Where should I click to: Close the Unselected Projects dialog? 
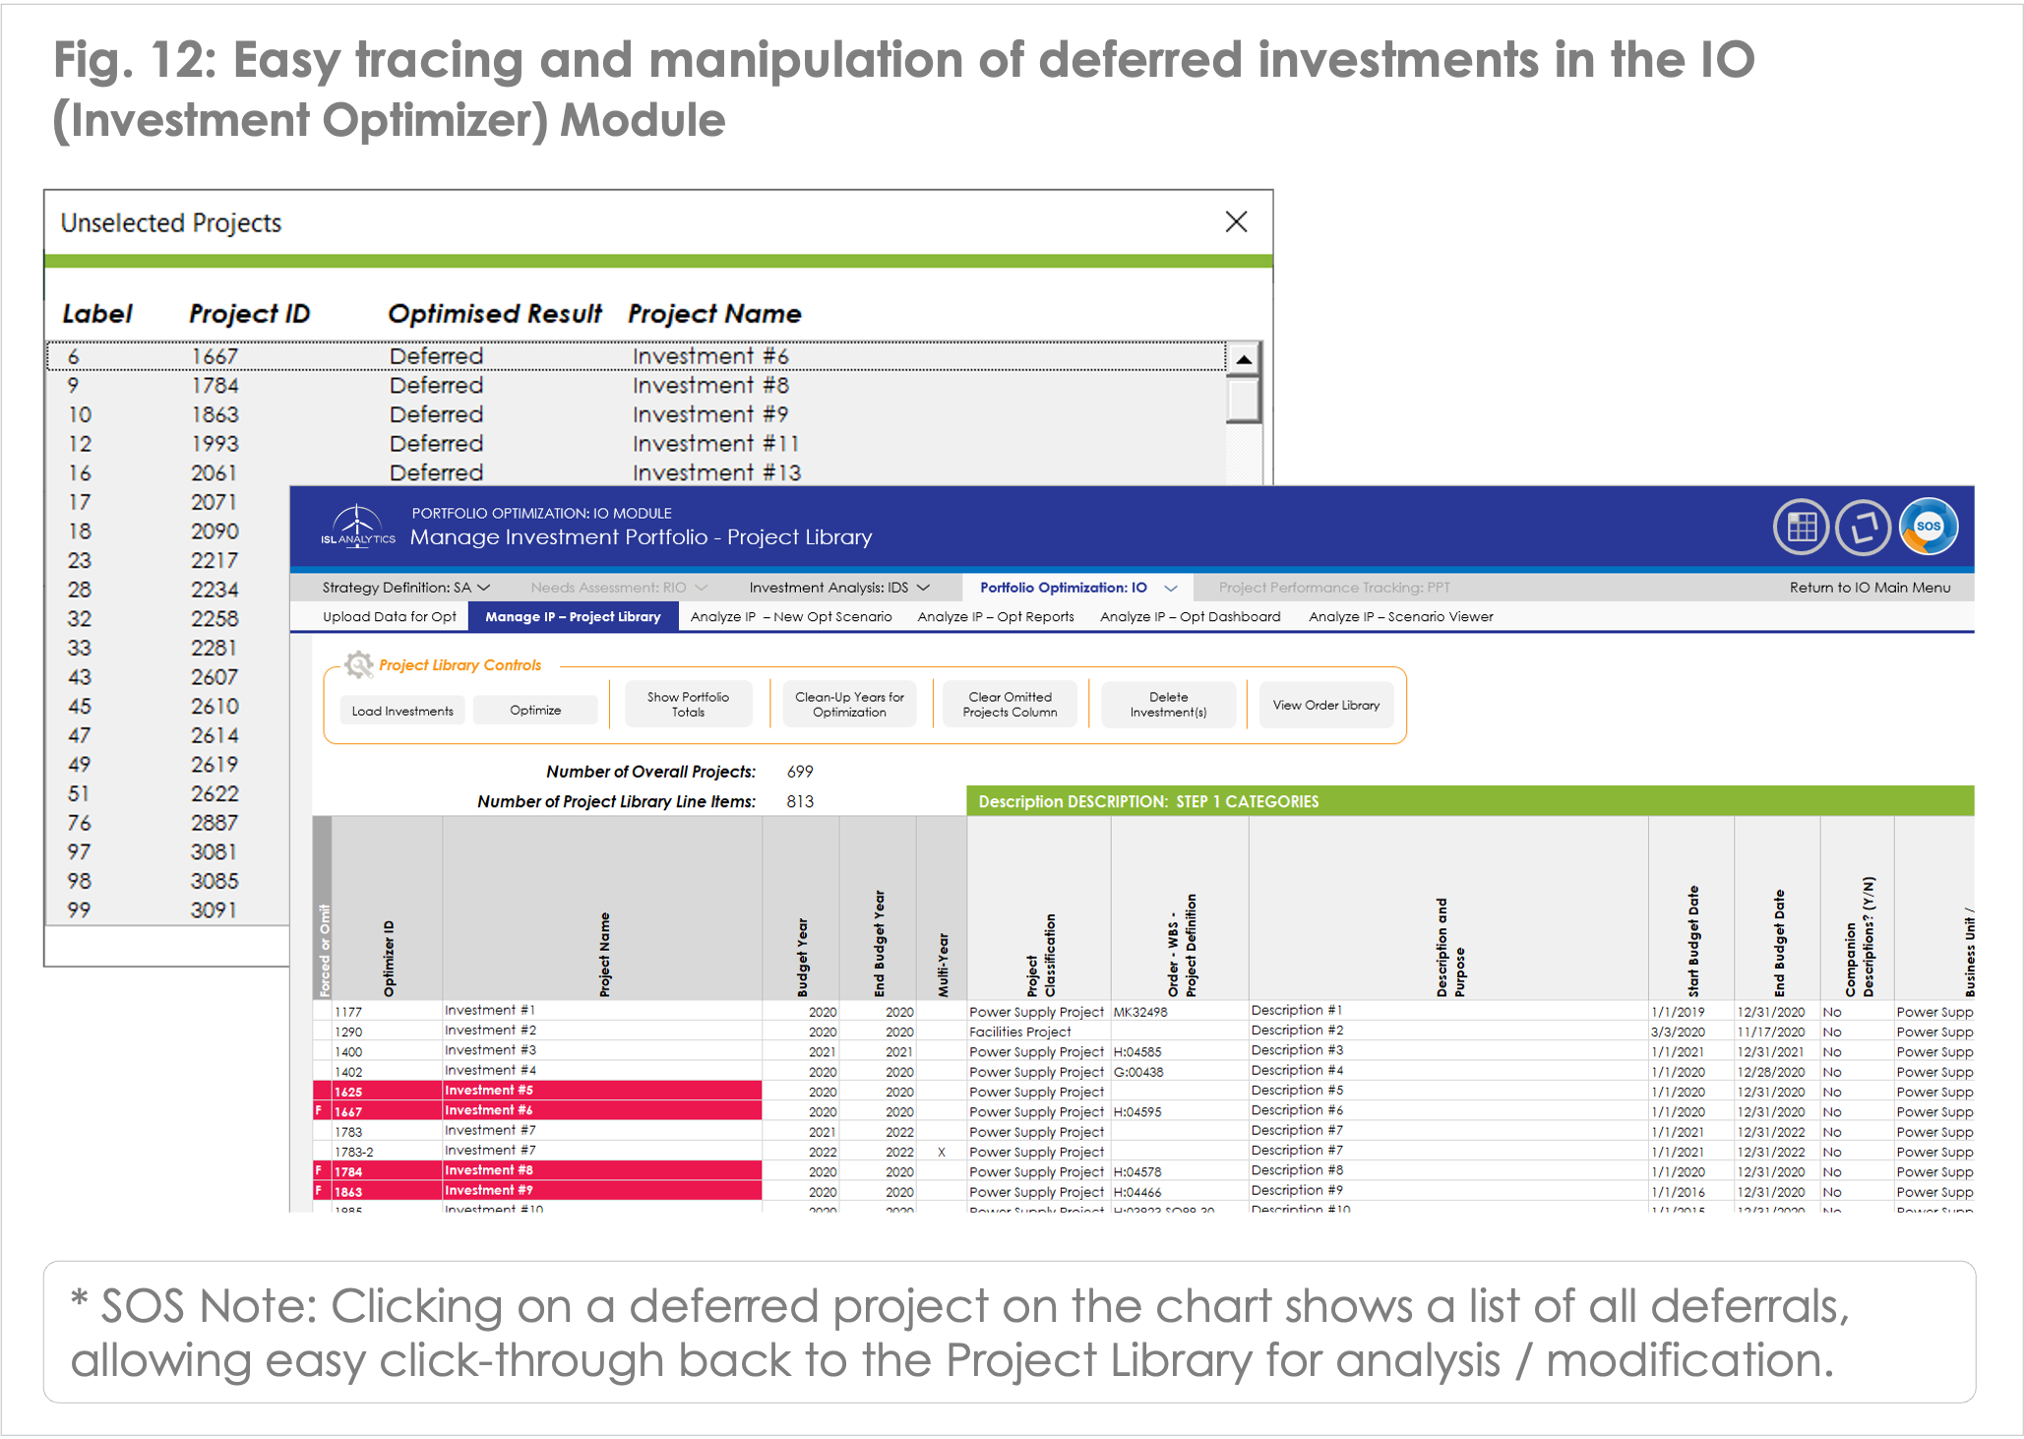coord(1236,222)
